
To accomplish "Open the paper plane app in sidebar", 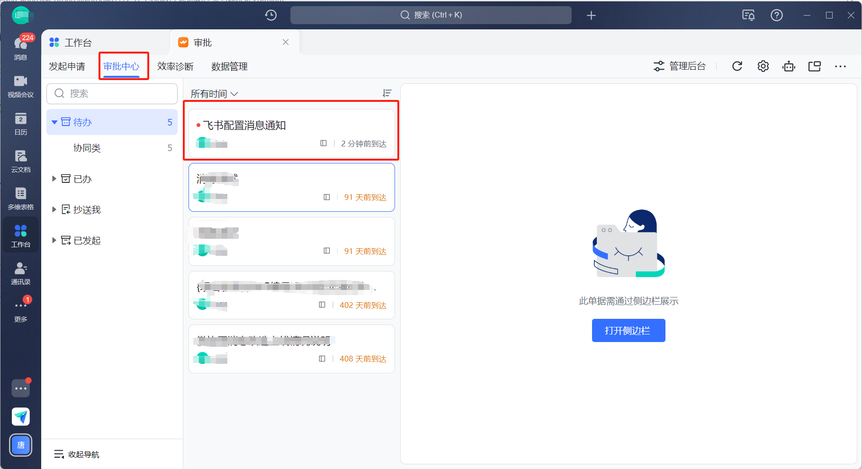I will [21, 416].
